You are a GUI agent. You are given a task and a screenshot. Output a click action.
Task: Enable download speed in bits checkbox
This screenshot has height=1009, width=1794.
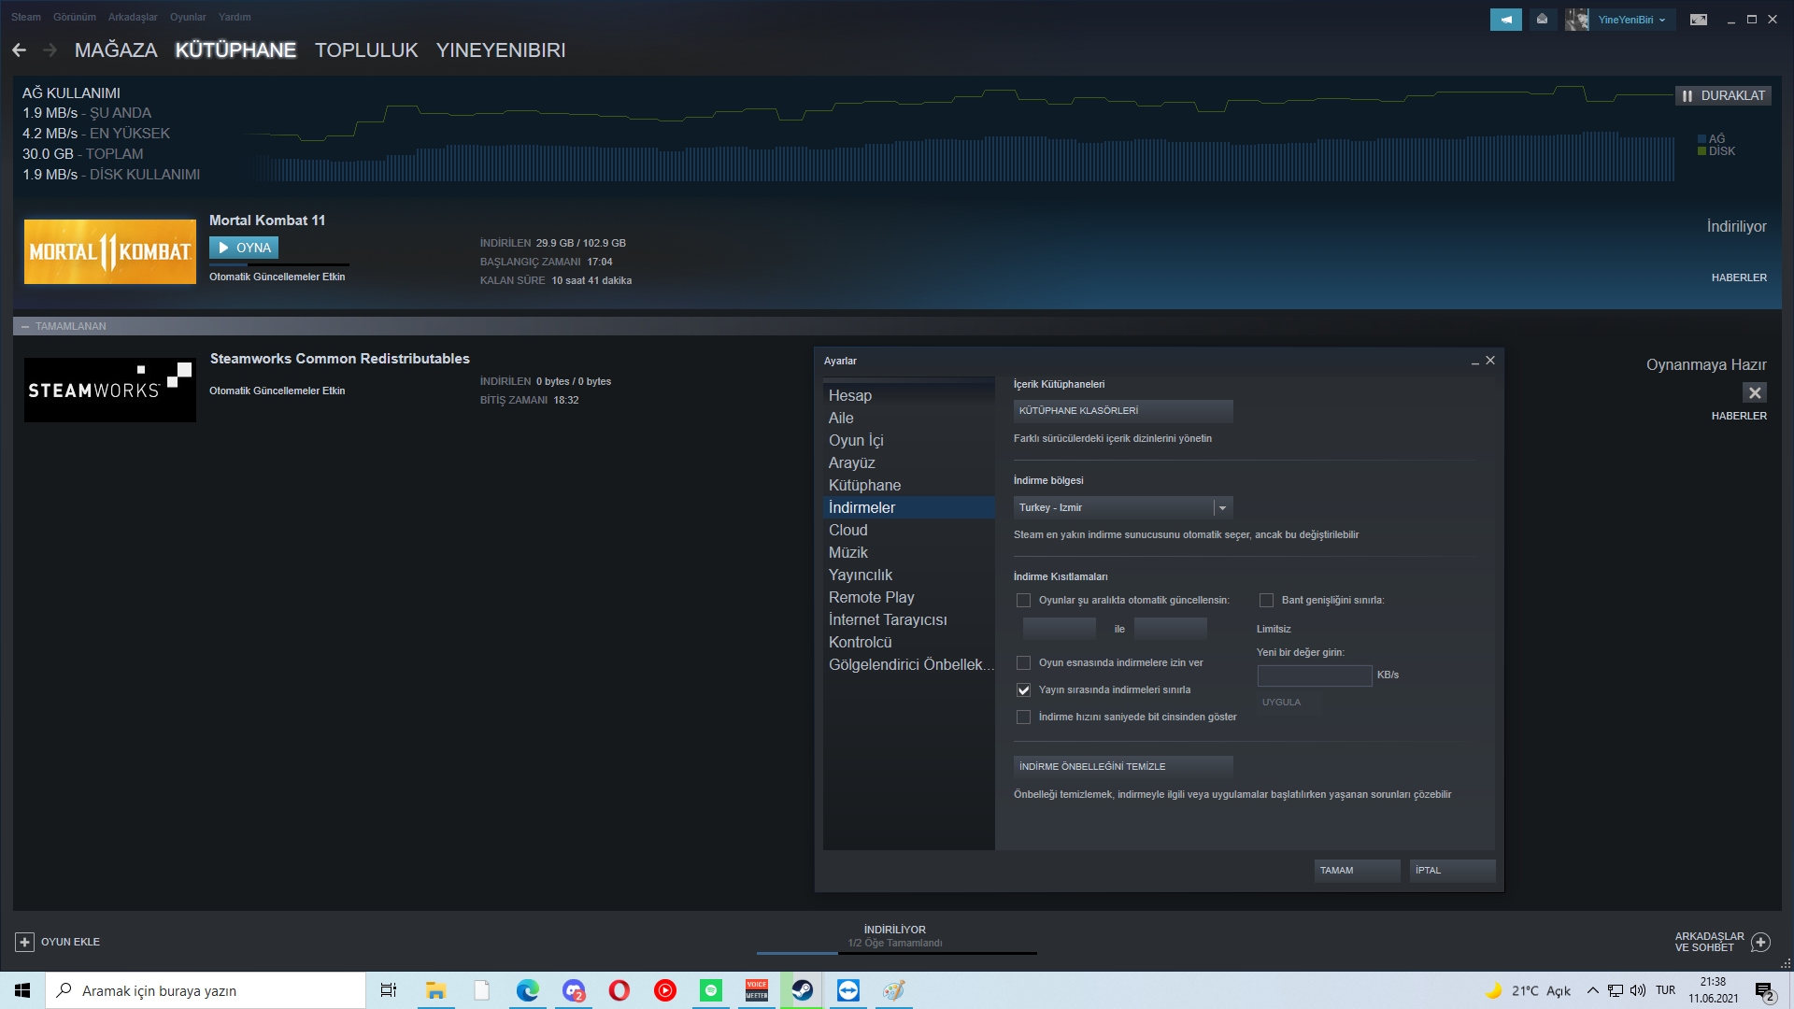coord(1023,717)
